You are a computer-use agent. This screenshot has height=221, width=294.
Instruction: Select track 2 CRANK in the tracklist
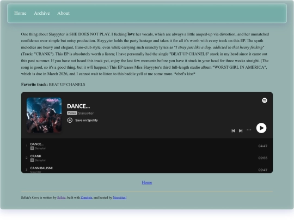pos(147,158)
